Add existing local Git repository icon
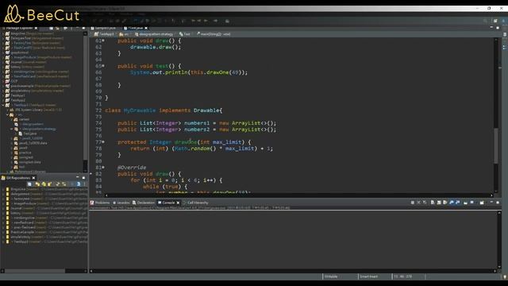Screen dimensions: 508x286 tap(37, 184)
